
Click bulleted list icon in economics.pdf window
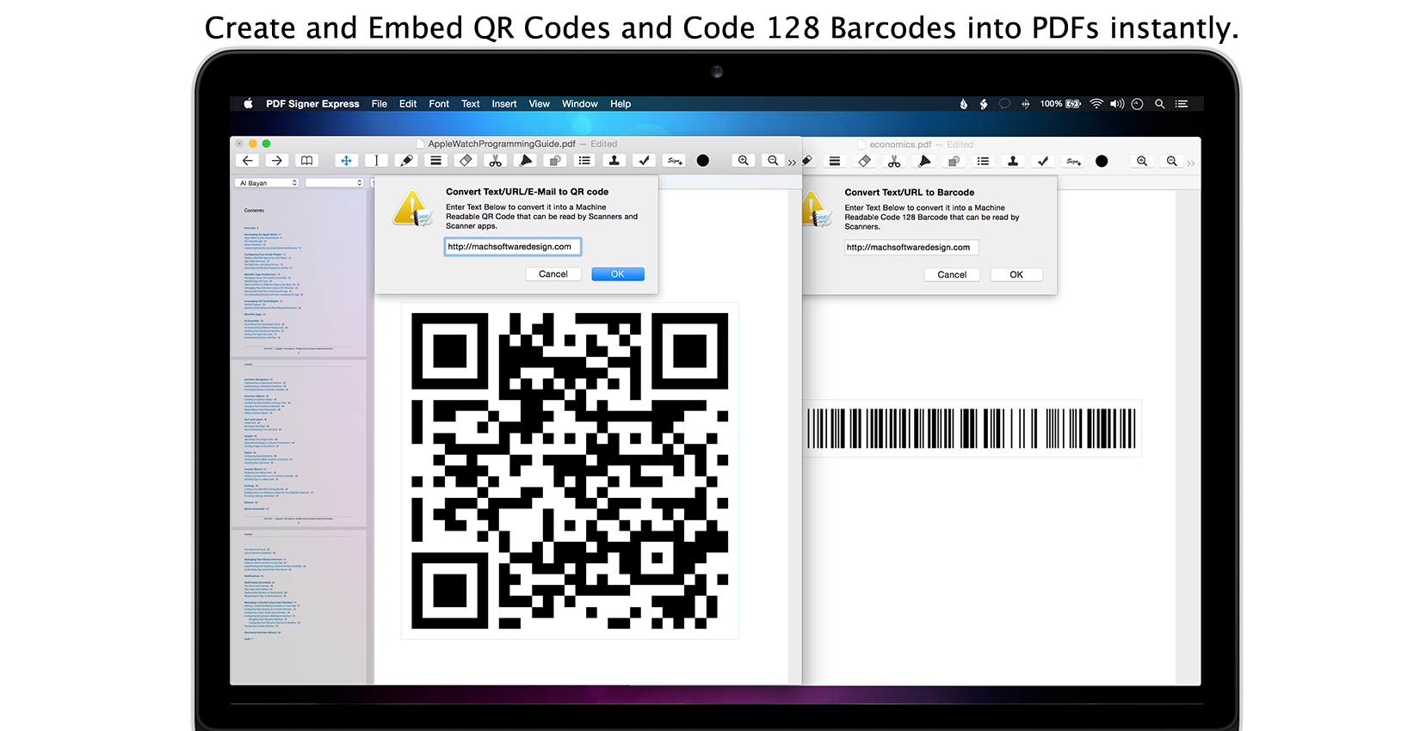[x=984, y=162]
